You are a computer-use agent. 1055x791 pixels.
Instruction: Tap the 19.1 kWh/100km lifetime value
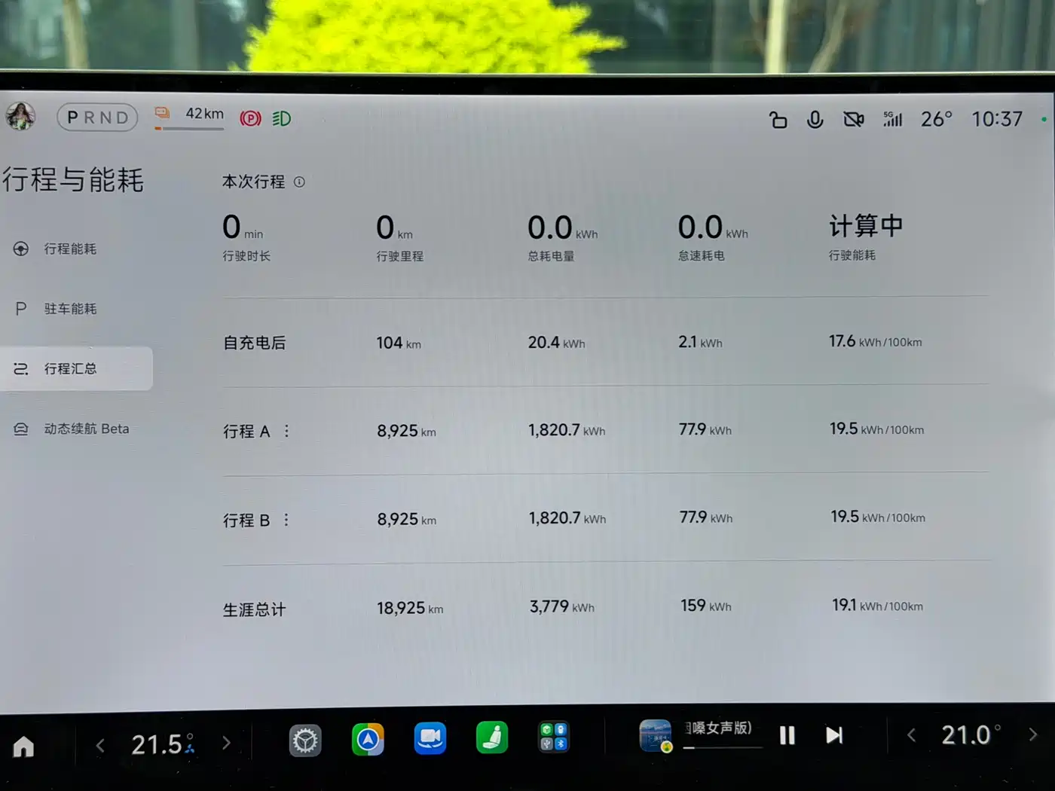878,605
